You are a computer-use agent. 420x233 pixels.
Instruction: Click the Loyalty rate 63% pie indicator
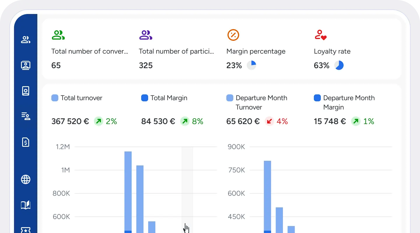click(339, 65)
